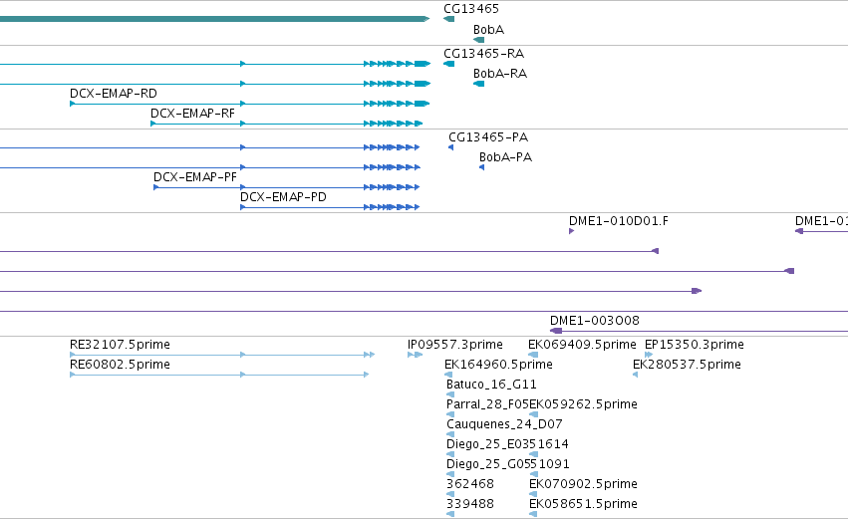The height and width of the screenshot is (519, 848).
Task: Click the EK070902.5prime label
Action: (583, 484)
